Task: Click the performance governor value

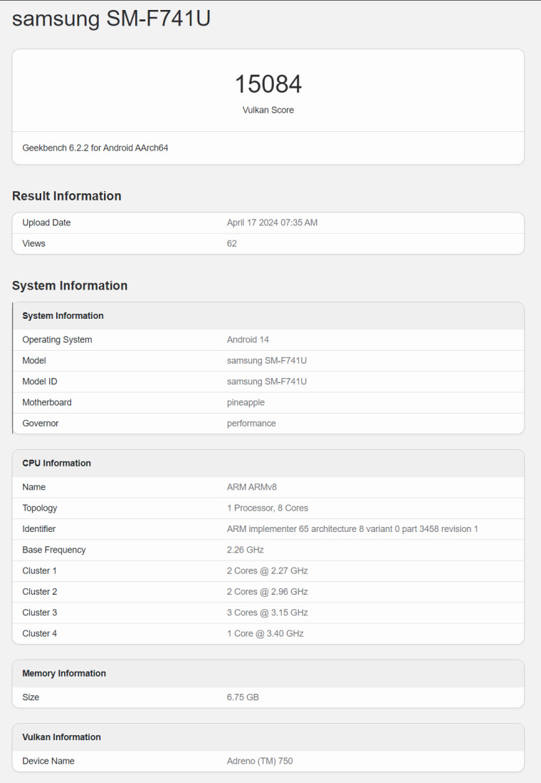Action: pos(251,424)
